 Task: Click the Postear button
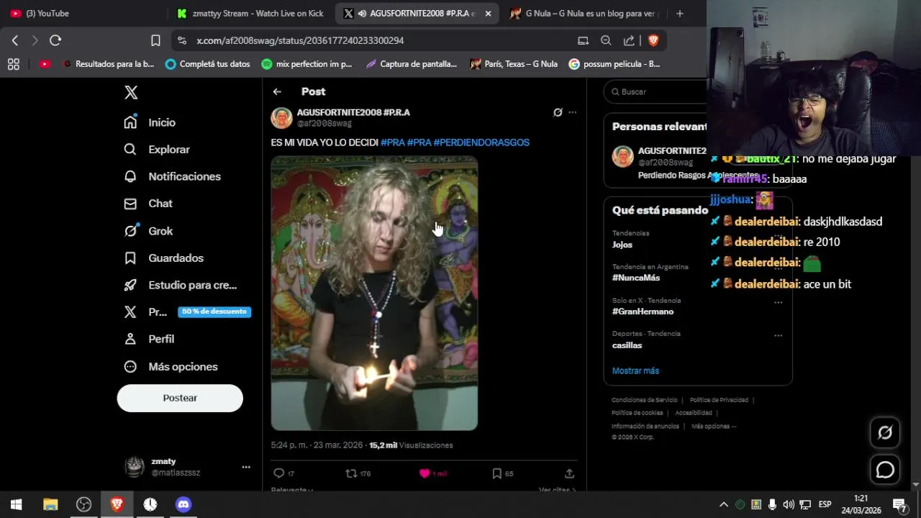[180, 398]
